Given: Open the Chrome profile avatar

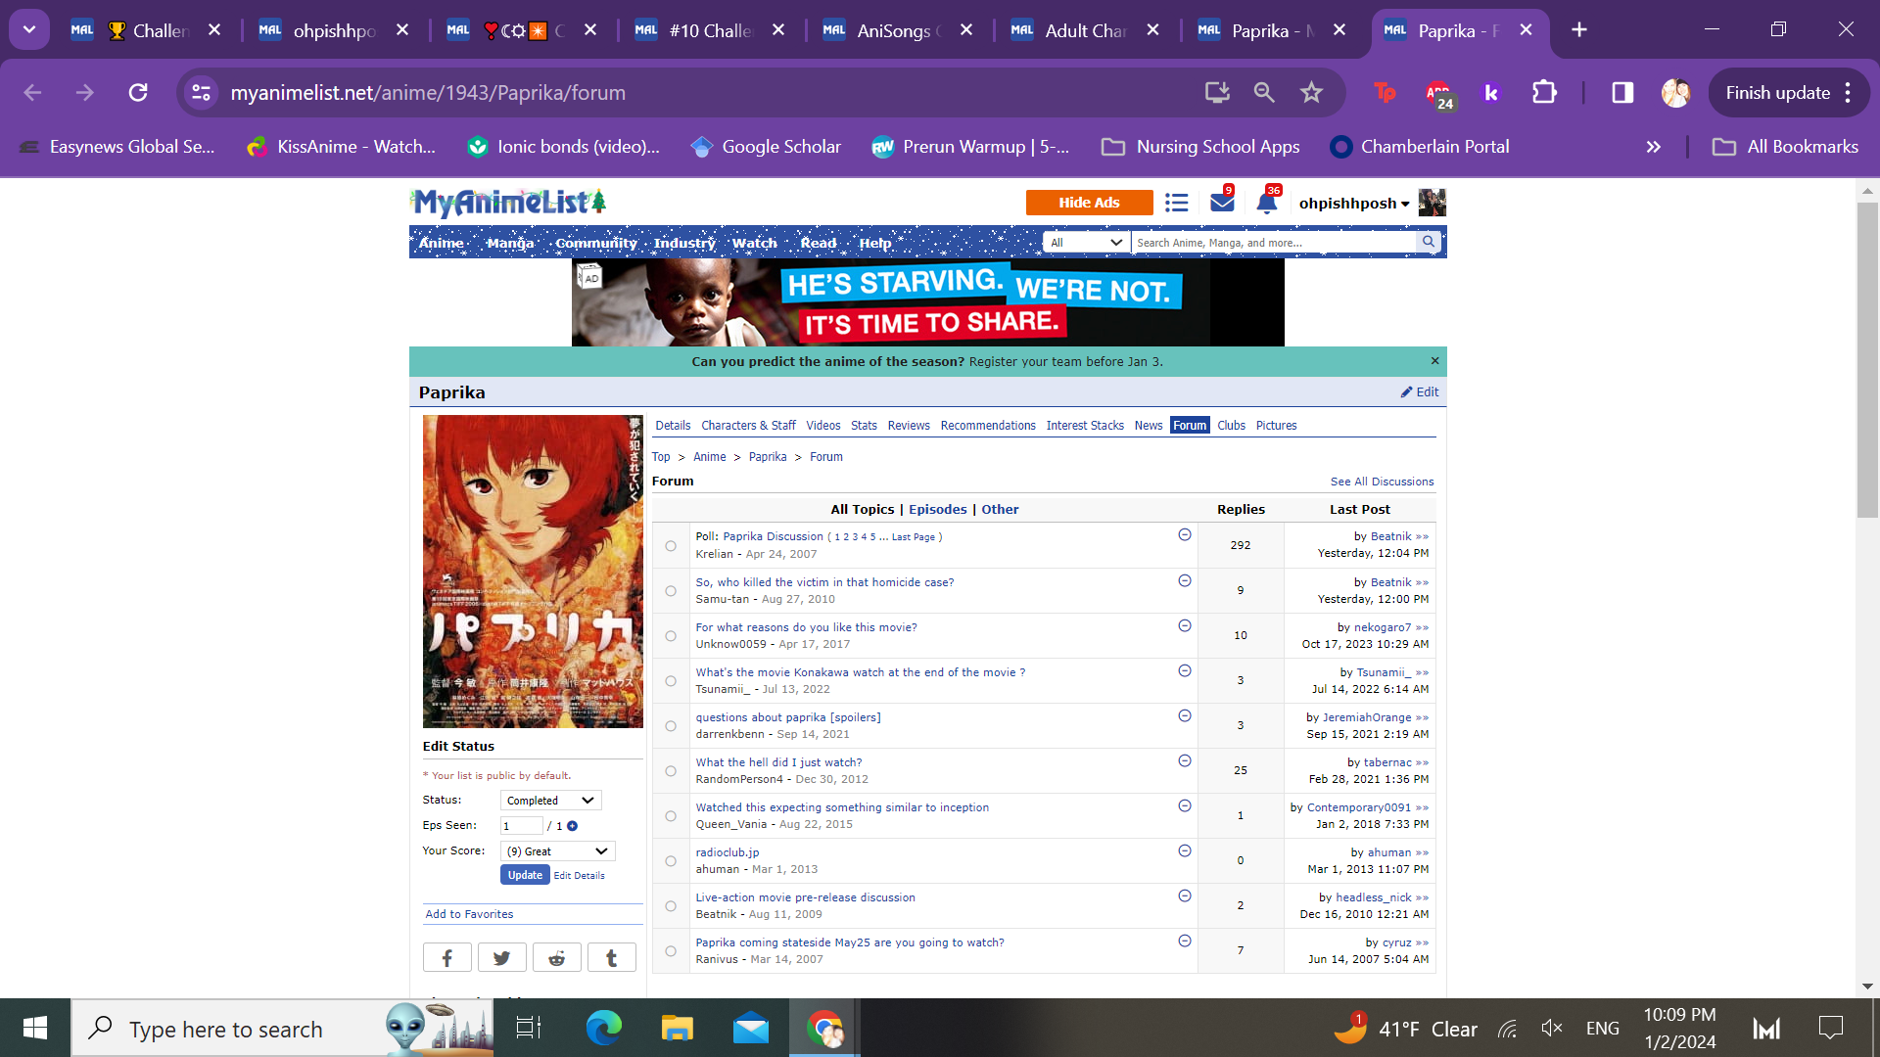Looking at the screenshot, I should click(x=1675, y=92).
